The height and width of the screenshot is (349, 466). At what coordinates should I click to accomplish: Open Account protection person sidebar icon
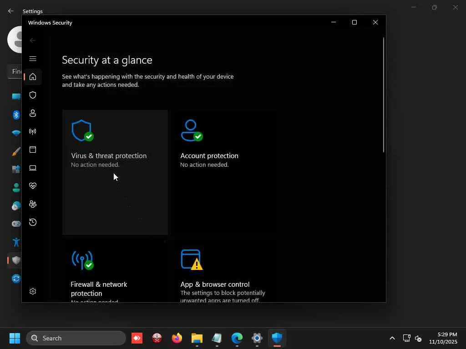point(33,113)
